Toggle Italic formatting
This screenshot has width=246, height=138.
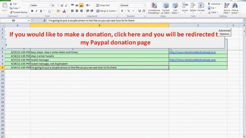coord(37,11)
